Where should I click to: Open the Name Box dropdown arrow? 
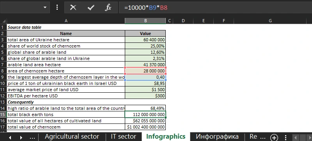coord(45,7)
